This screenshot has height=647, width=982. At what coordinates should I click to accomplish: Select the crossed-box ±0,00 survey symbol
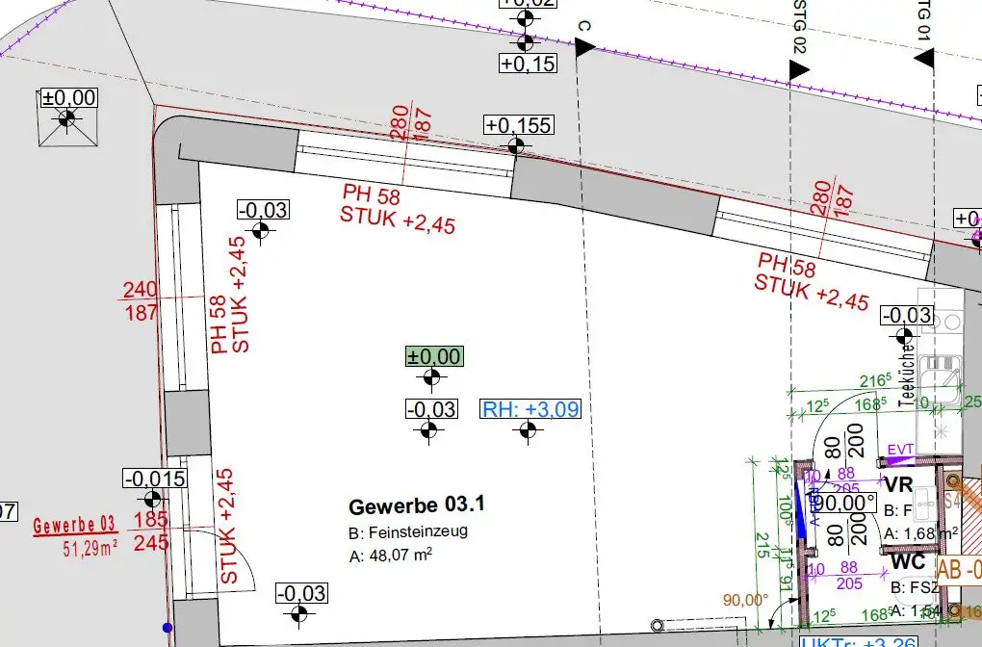tap(67, 117)
